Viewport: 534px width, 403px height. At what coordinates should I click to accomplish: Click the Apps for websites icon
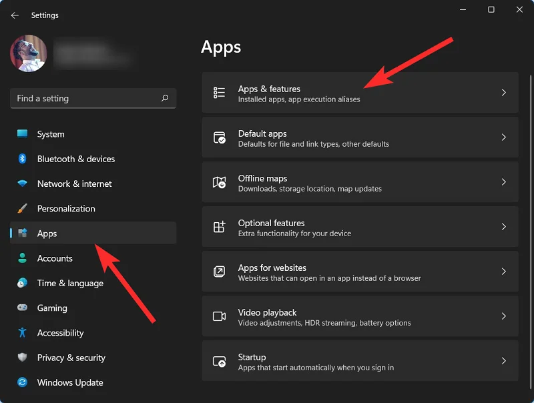pyautogui.click(x=219, y=272)
